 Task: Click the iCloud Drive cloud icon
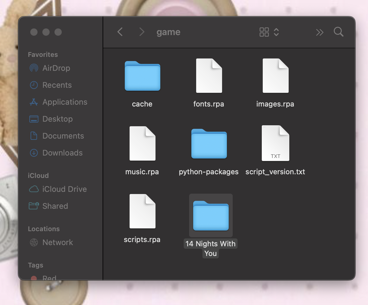34,189
